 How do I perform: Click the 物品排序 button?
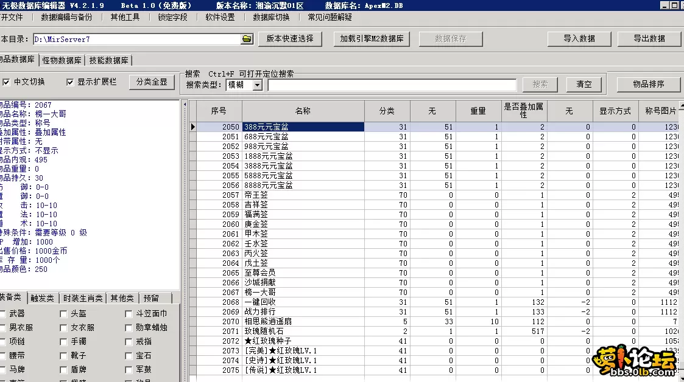[x=648, y=85]
